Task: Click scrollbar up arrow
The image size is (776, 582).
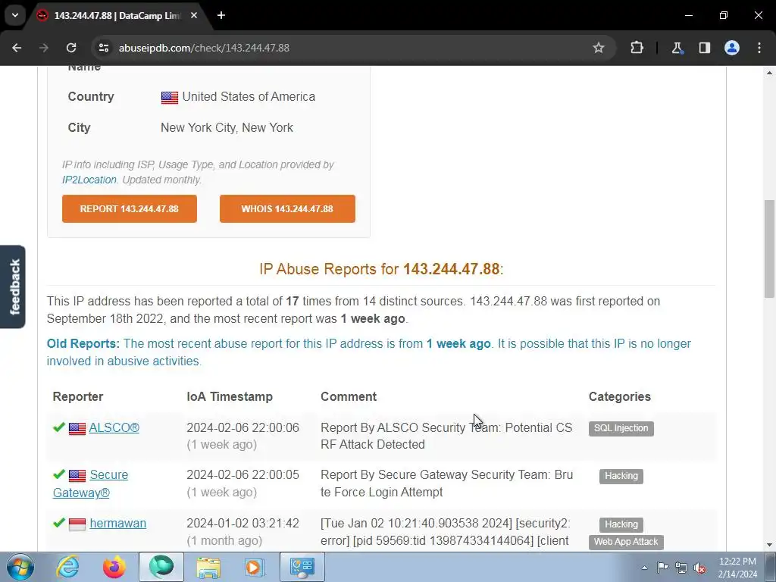Action: coord(769,73)
